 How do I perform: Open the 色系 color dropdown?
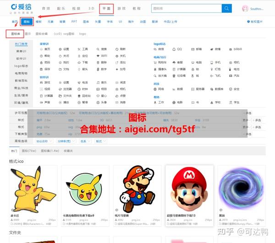pos(85,141)
